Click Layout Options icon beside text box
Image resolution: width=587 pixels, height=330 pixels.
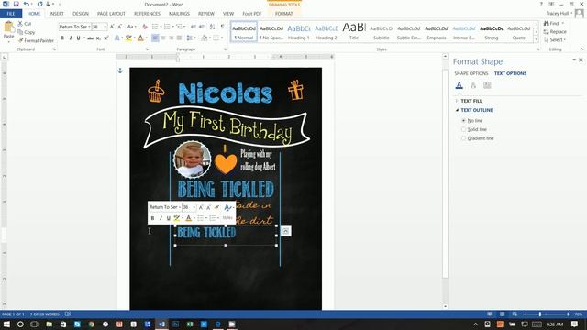click(285, 231)
